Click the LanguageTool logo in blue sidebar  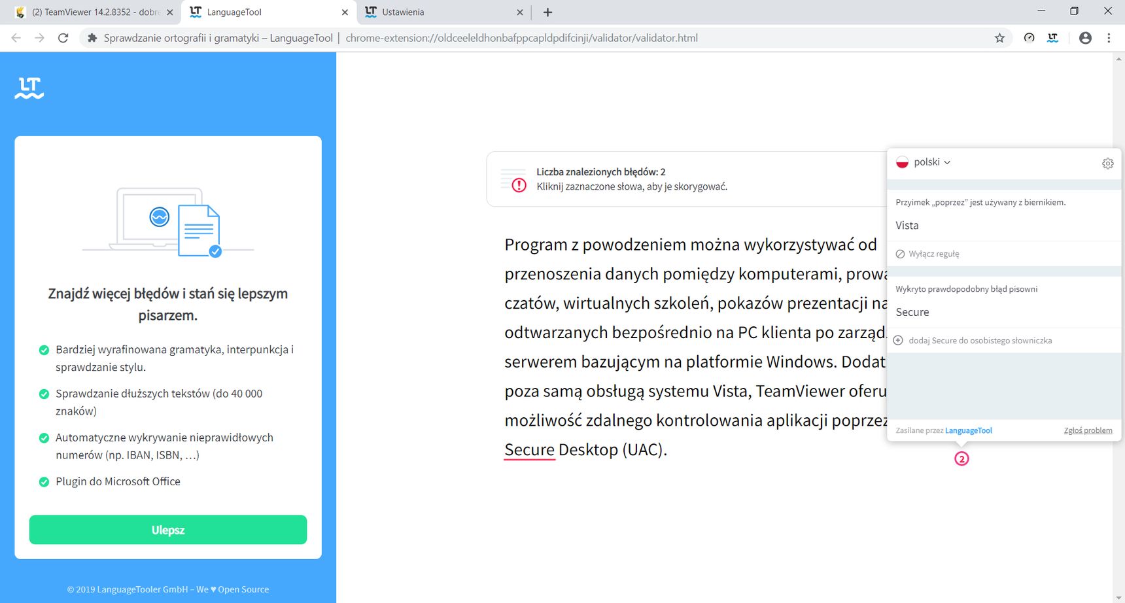click(29, 88)
